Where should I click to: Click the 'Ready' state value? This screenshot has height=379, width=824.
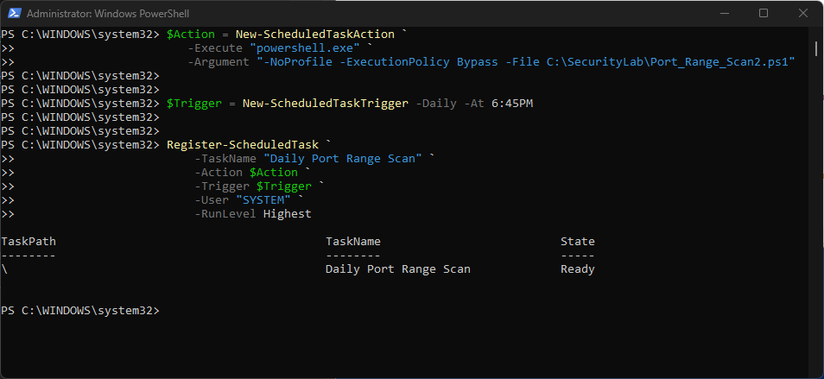(577, 268)
